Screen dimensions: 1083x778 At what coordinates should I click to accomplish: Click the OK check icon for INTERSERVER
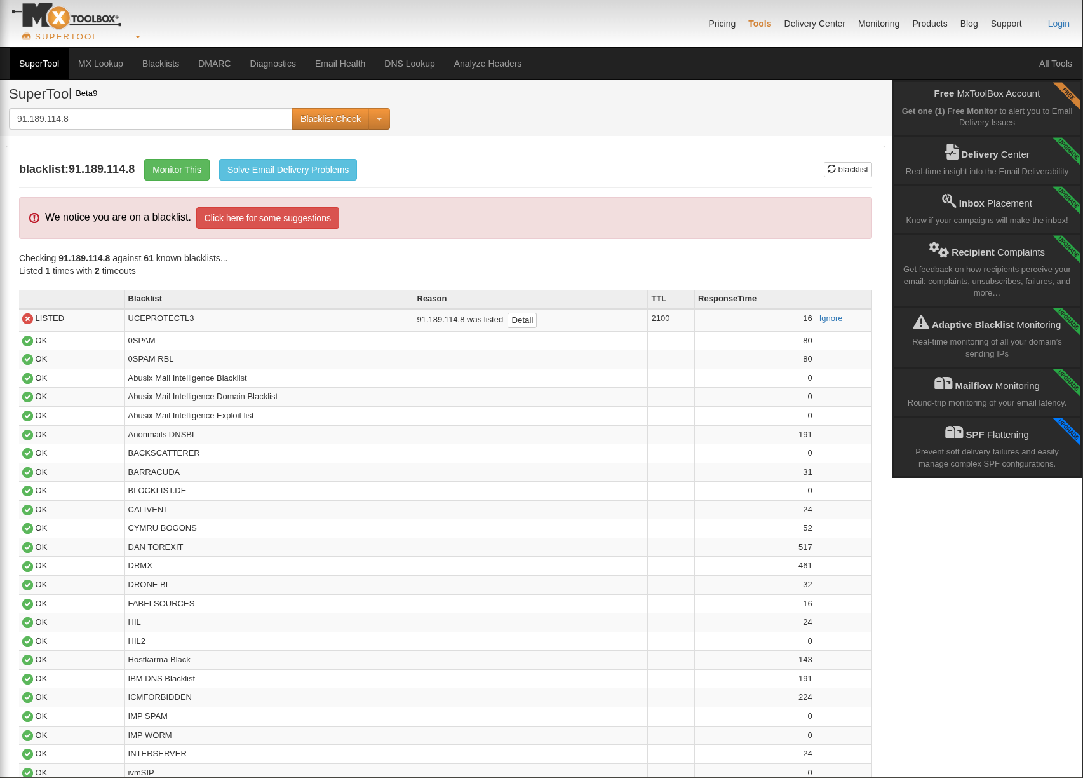(x=27, y=754)
